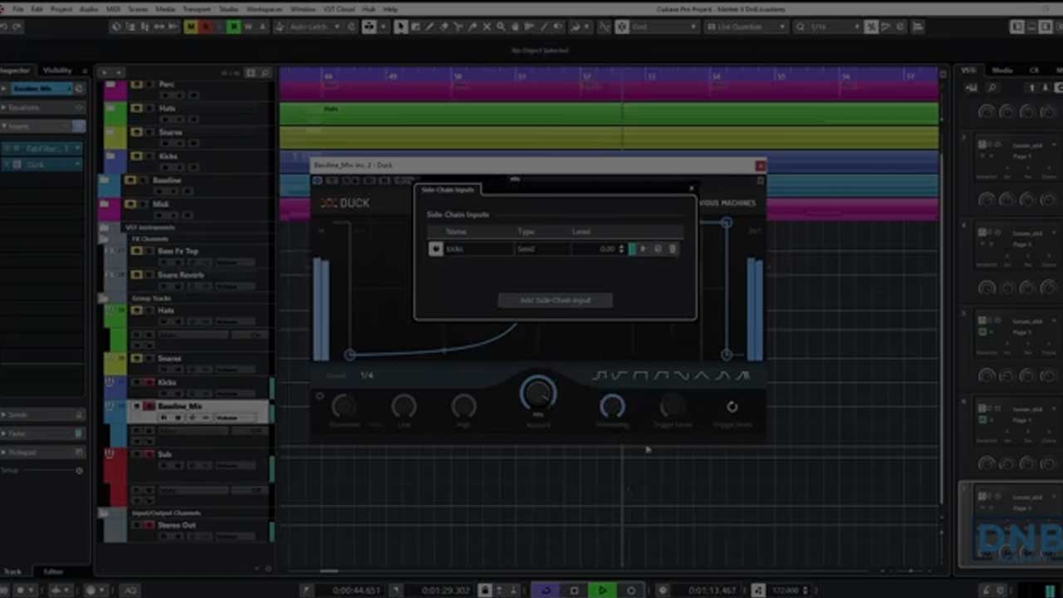This screenshot has height=598, width=1063.
Task: Click the Duck Amount knob
Action: (538, 394)
